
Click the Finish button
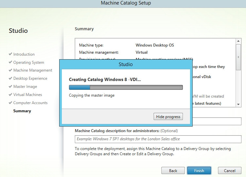click(x=199, y=170)
